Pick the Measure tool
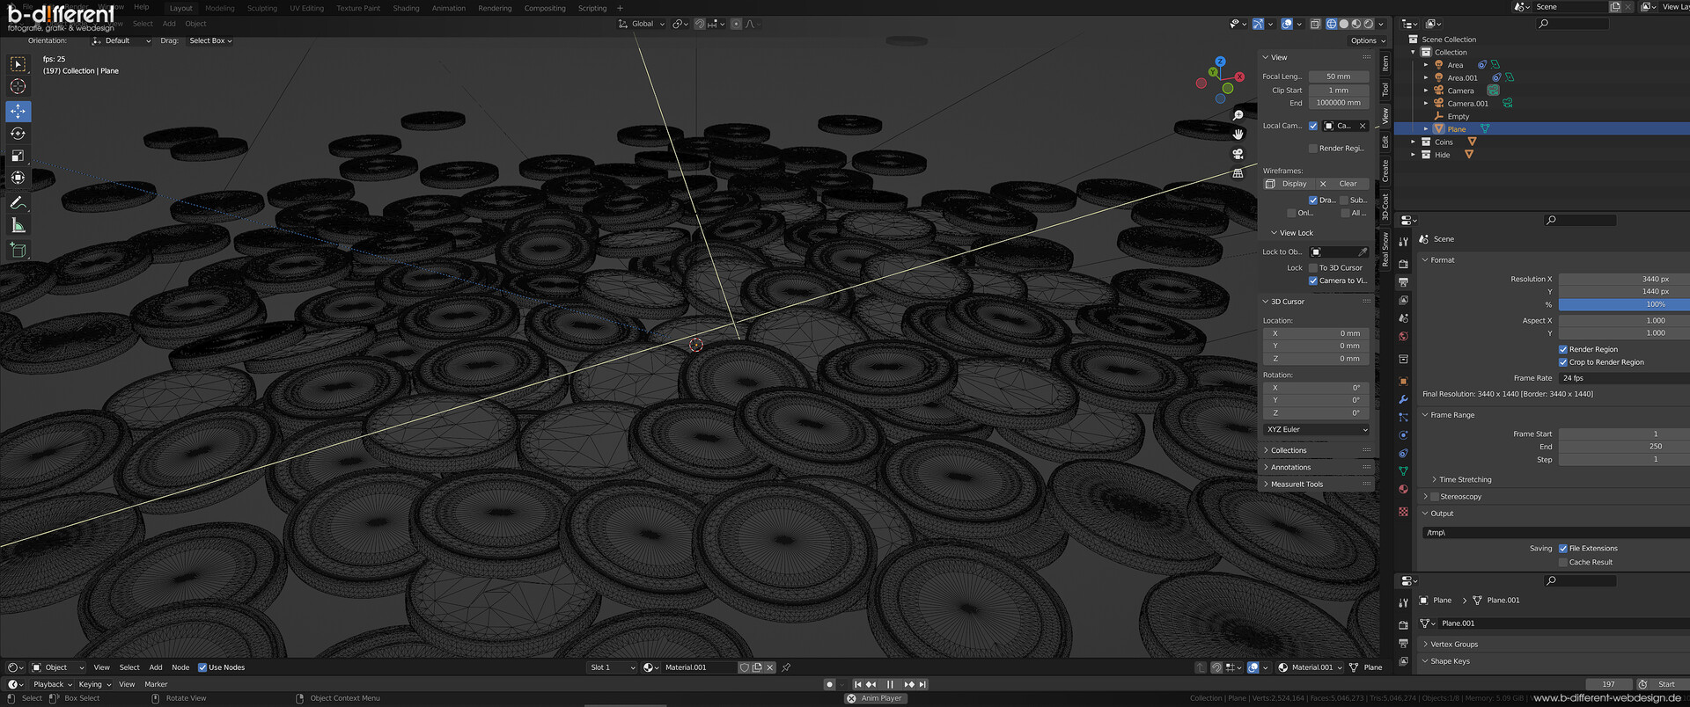 tap(18, 226)
